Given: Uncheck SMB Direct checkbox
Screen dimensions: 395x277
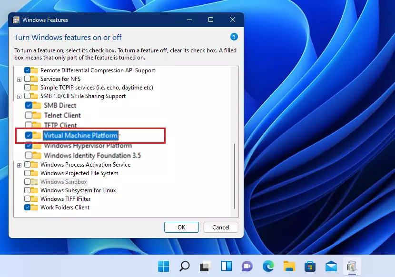Looking at the screenshot, I should click(x=29, y=105).
